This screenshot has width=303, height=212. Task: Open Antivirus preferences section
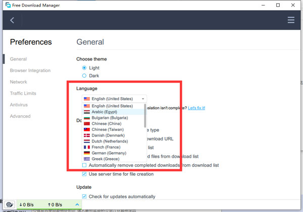19,105
